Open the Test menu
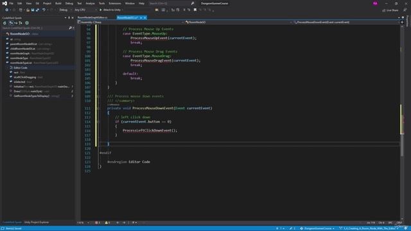The image size is (411, 231). [79, 3]
